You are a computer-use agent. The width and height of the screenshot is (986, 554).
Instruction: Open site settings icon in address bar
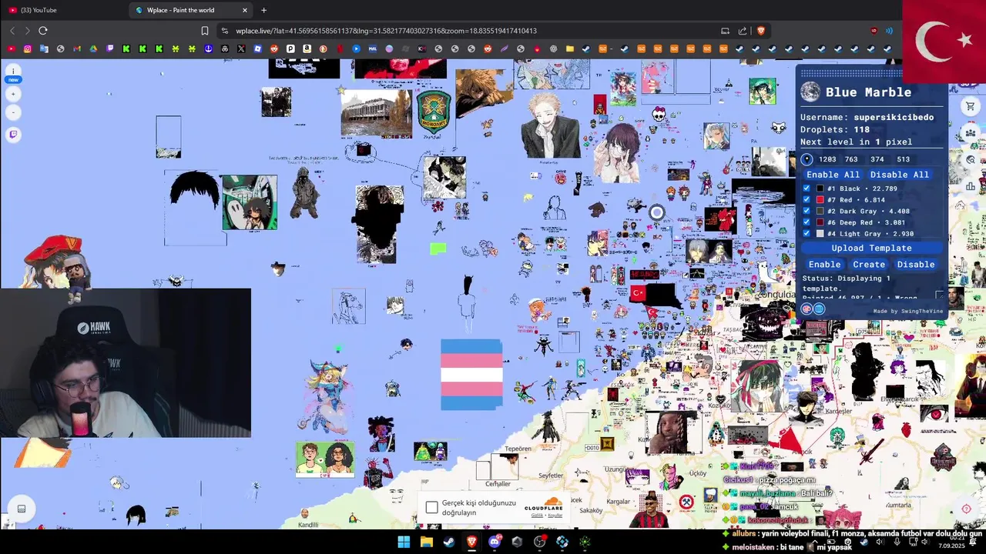pyautogui.click(x=224, y=31)
